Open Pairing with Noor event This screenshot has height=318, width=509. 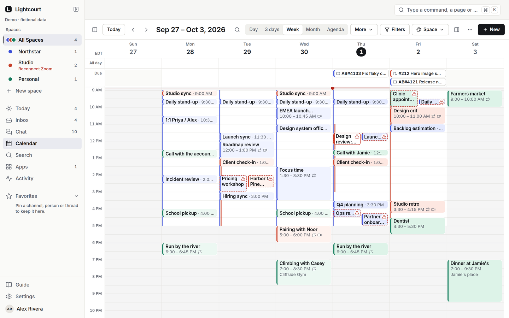click(304, 234)
